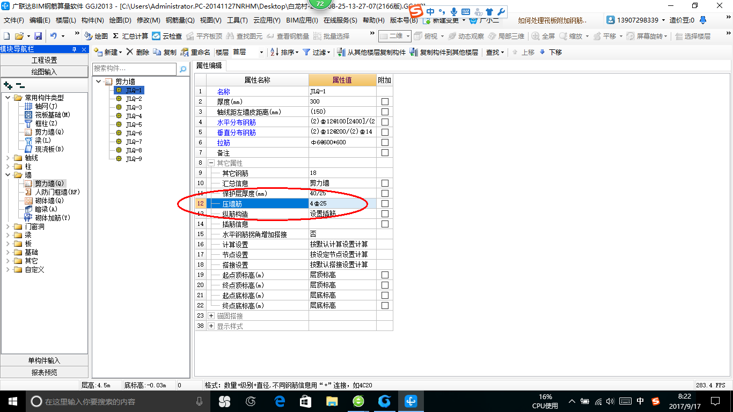Open the 工具(T) menu

[237, 20]
